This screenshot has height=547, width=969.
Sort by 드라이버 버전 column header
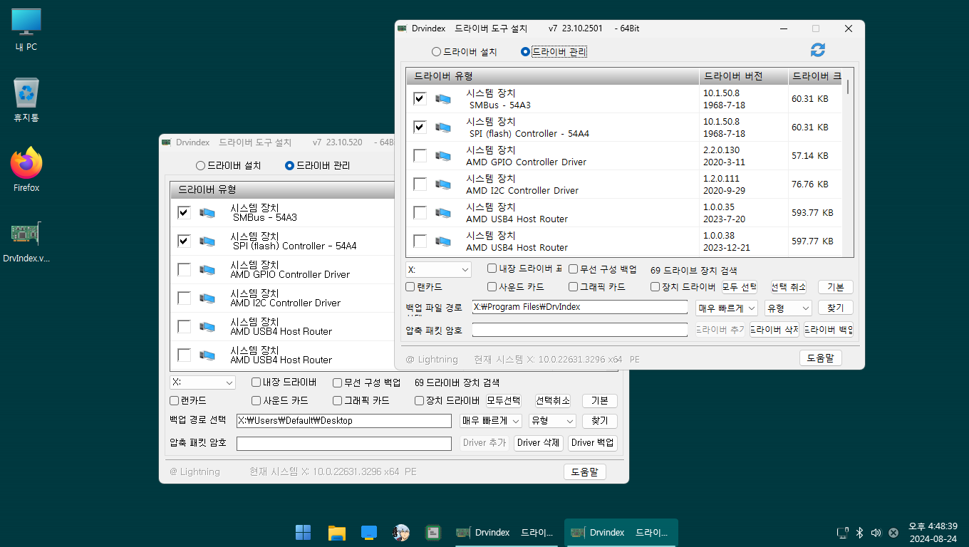[x=744, y=76]
